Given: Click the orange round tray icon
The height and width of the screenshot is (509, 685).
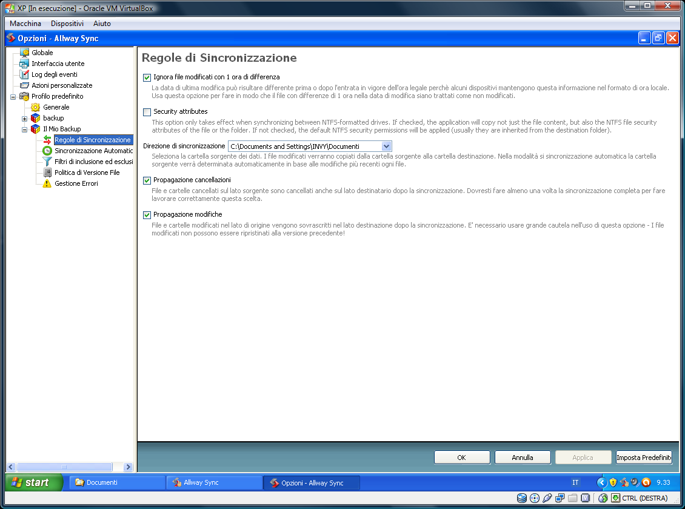Looking at the screenshot, I should coord(646,482).
